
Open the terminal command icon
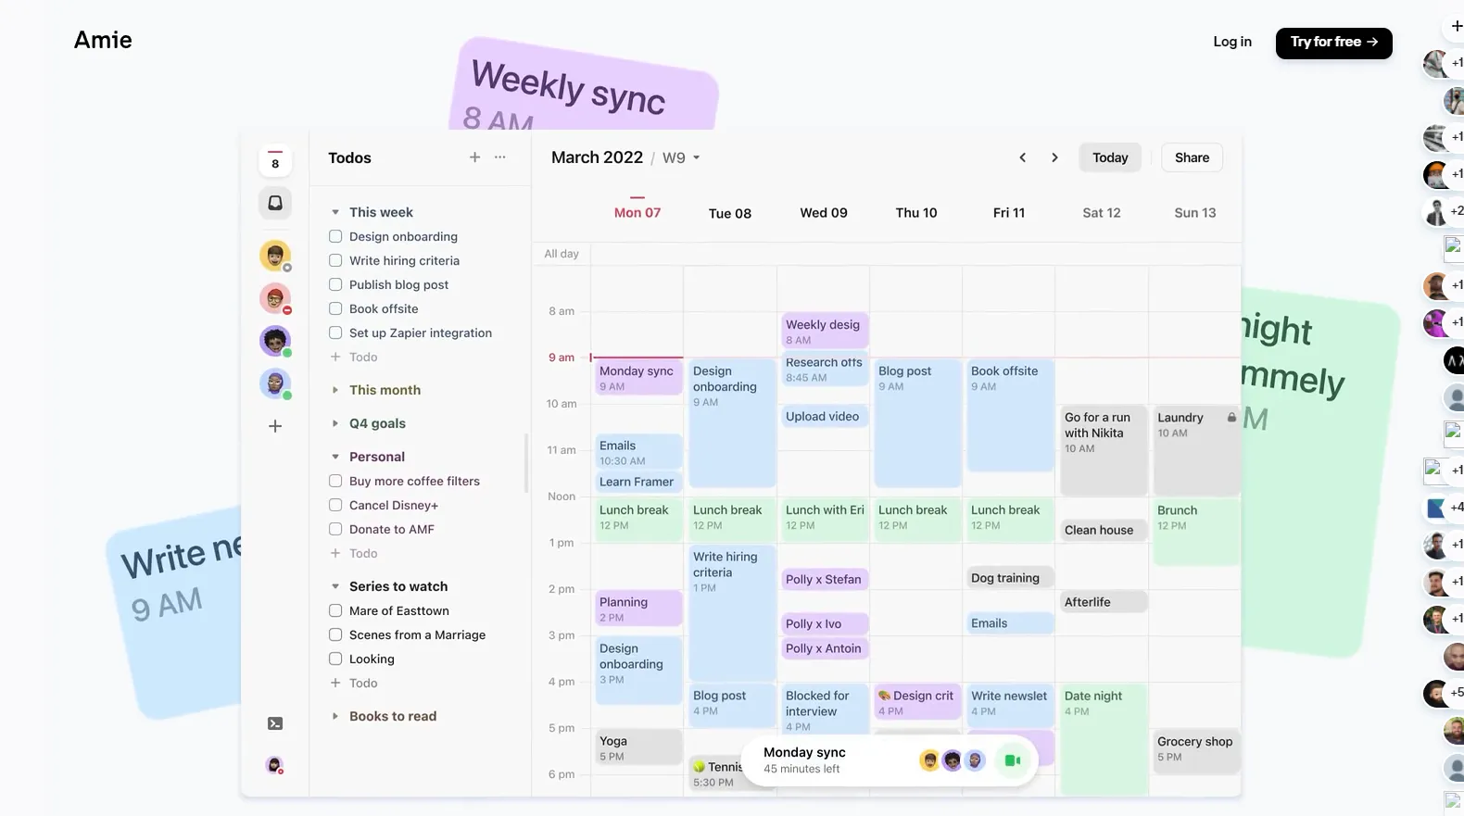(275, 723)
